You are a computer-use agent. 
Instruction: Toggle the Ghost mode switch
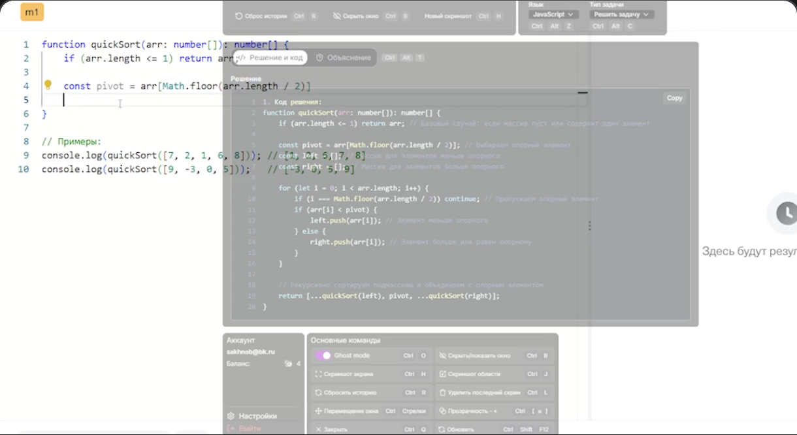323,355
